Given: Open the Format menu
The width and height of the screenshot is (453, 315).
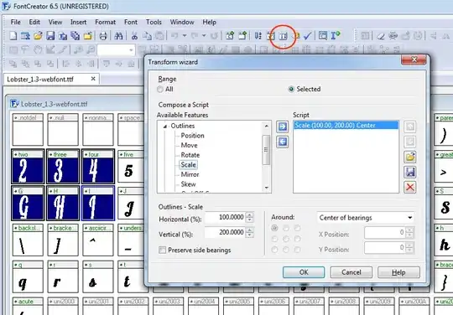Looking at the screenshot, I should pyautogui.click(x=106, y=22).
